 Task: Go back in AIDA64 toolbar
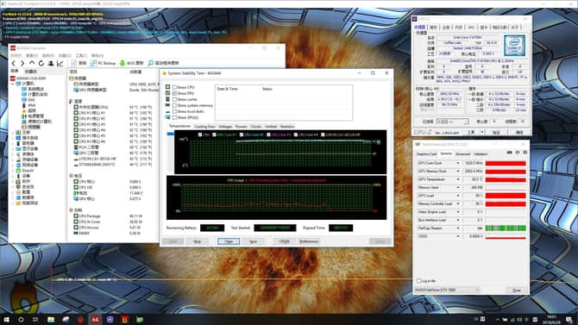[x=14, y=63]
